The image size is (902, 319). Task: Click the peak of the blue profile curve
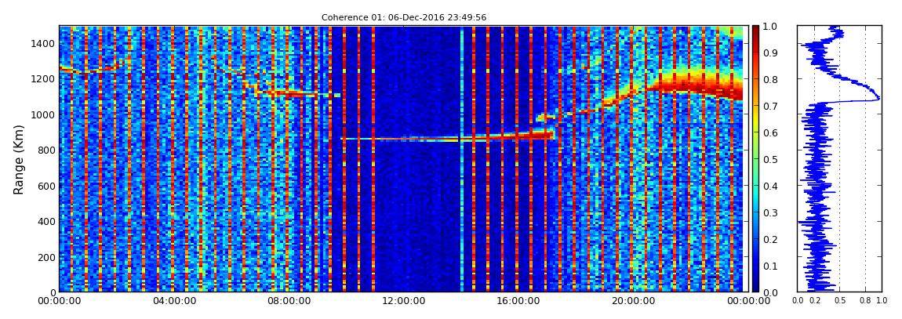[878, 98]
